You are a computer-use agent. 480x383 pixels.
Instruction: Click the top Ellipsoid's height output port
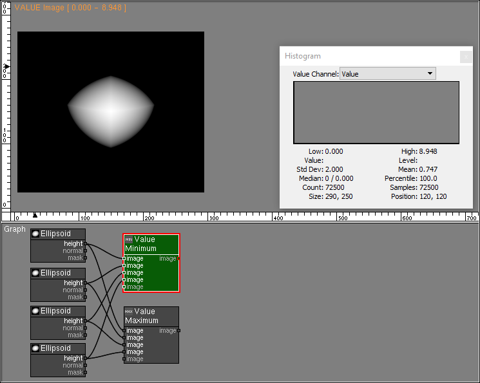(86, 244)
